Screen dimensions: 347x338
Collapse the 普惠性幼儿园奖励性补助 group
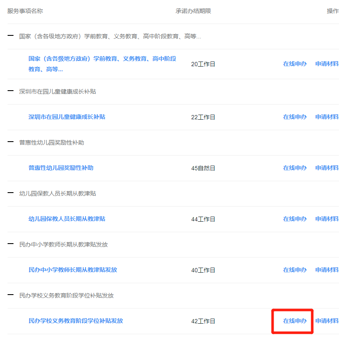point(11,142)
